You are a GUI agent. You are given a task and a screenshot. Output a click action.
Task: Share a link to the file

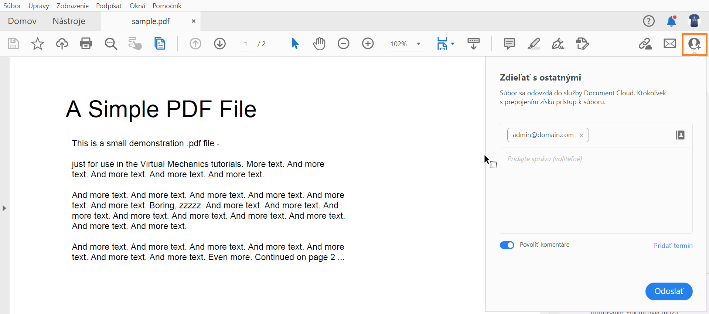tap(645, 44)
